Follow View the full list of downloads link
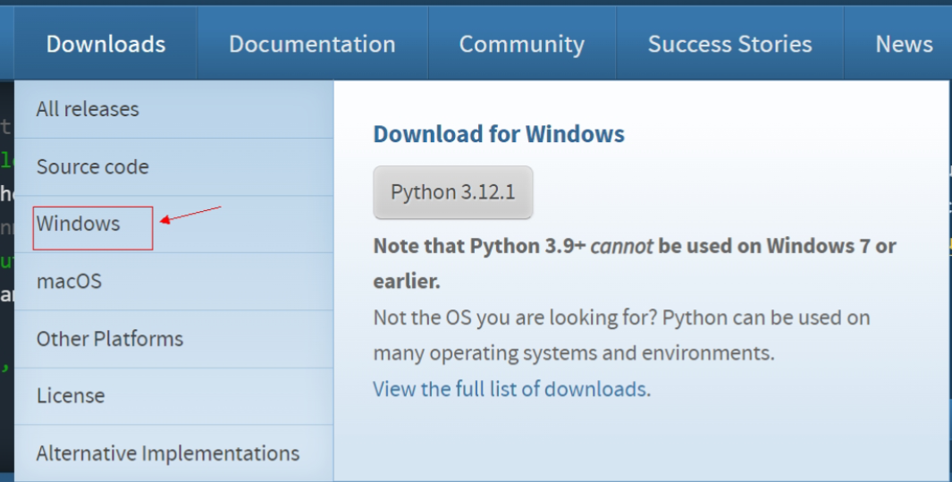The image size is (952, 482). click(x=510, y=388)
